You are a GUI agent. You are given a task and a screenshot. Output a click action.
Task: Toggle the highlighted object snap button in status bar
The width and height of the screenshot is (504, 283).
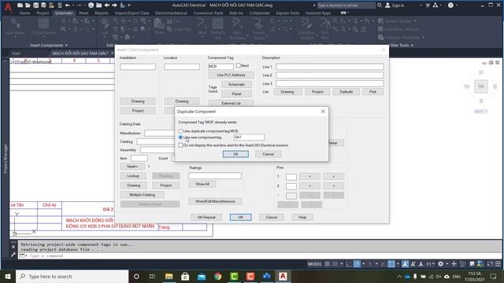[x=391, y=264]
